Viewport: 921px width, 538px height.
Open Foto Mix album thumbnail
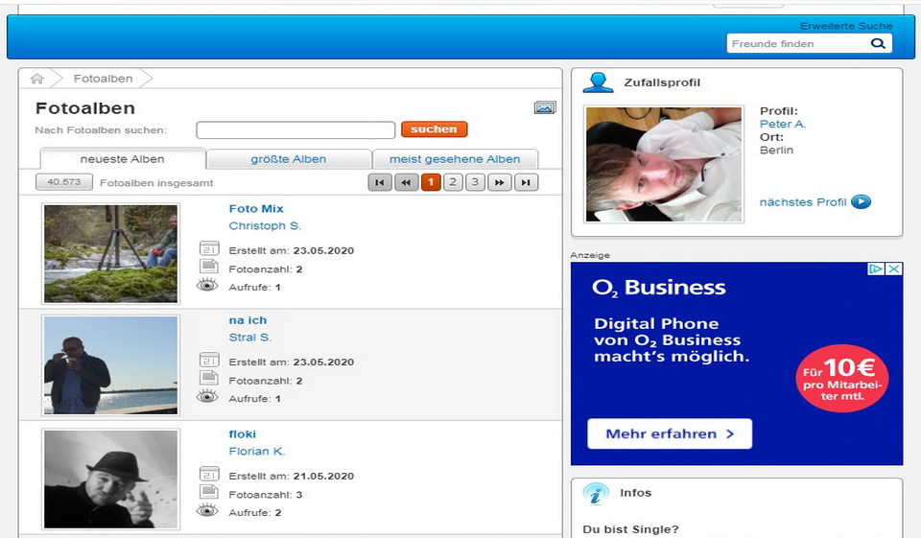pyautogui.click(x=110, y=254)
